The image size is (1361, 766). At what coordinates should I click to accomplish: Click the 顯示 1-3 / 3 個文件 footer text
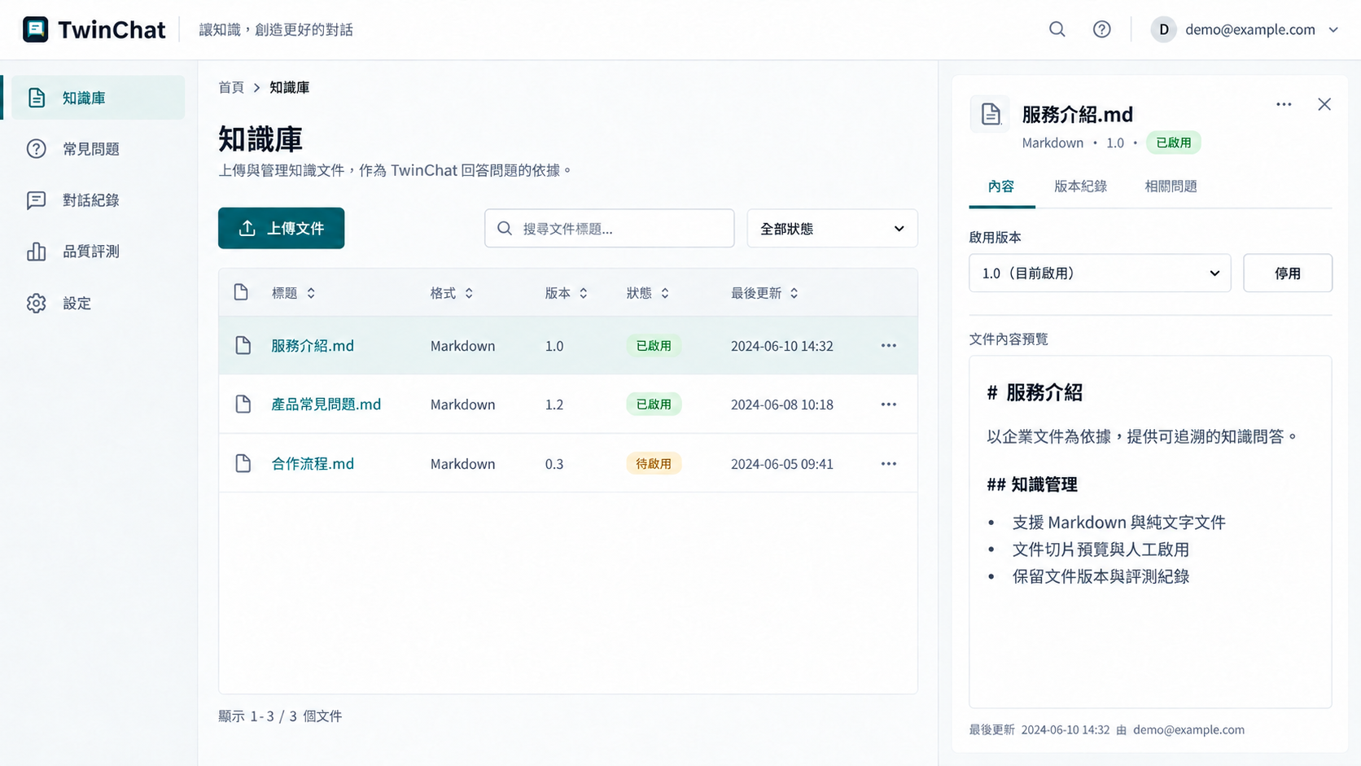pyautogui.click(x=280, y=716)
